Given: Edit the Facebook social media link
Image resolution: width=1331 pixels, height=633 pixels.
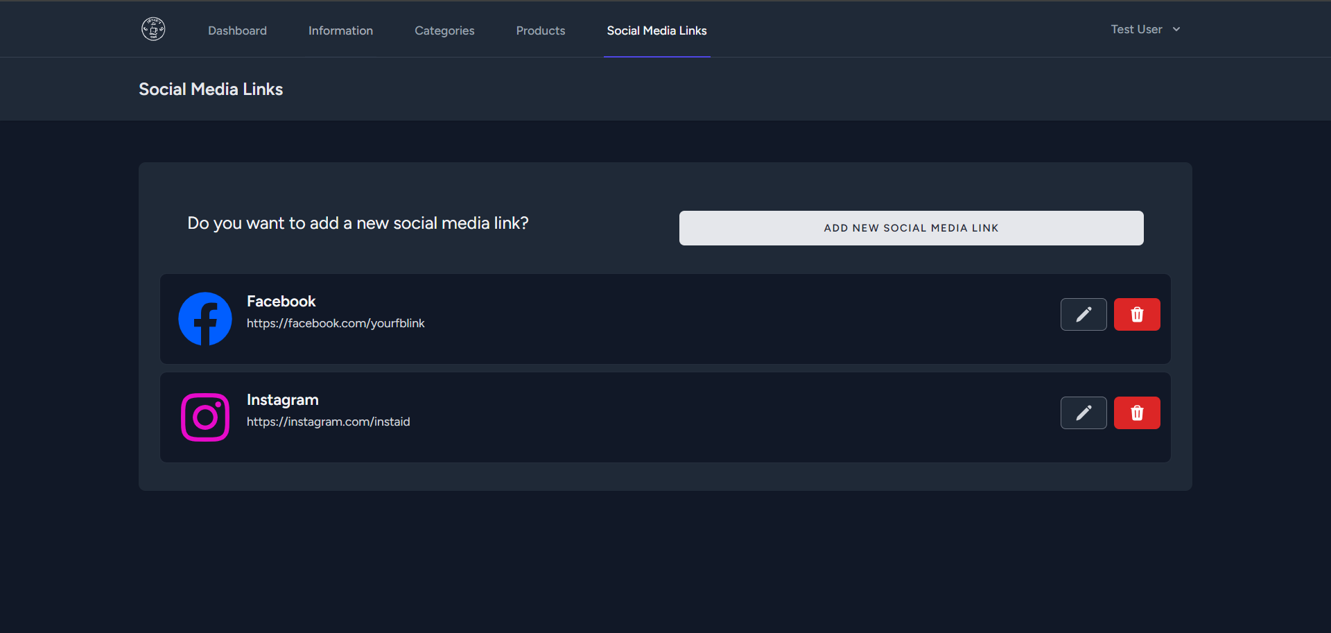Looking at the screenshot, I should point(1084,314).
